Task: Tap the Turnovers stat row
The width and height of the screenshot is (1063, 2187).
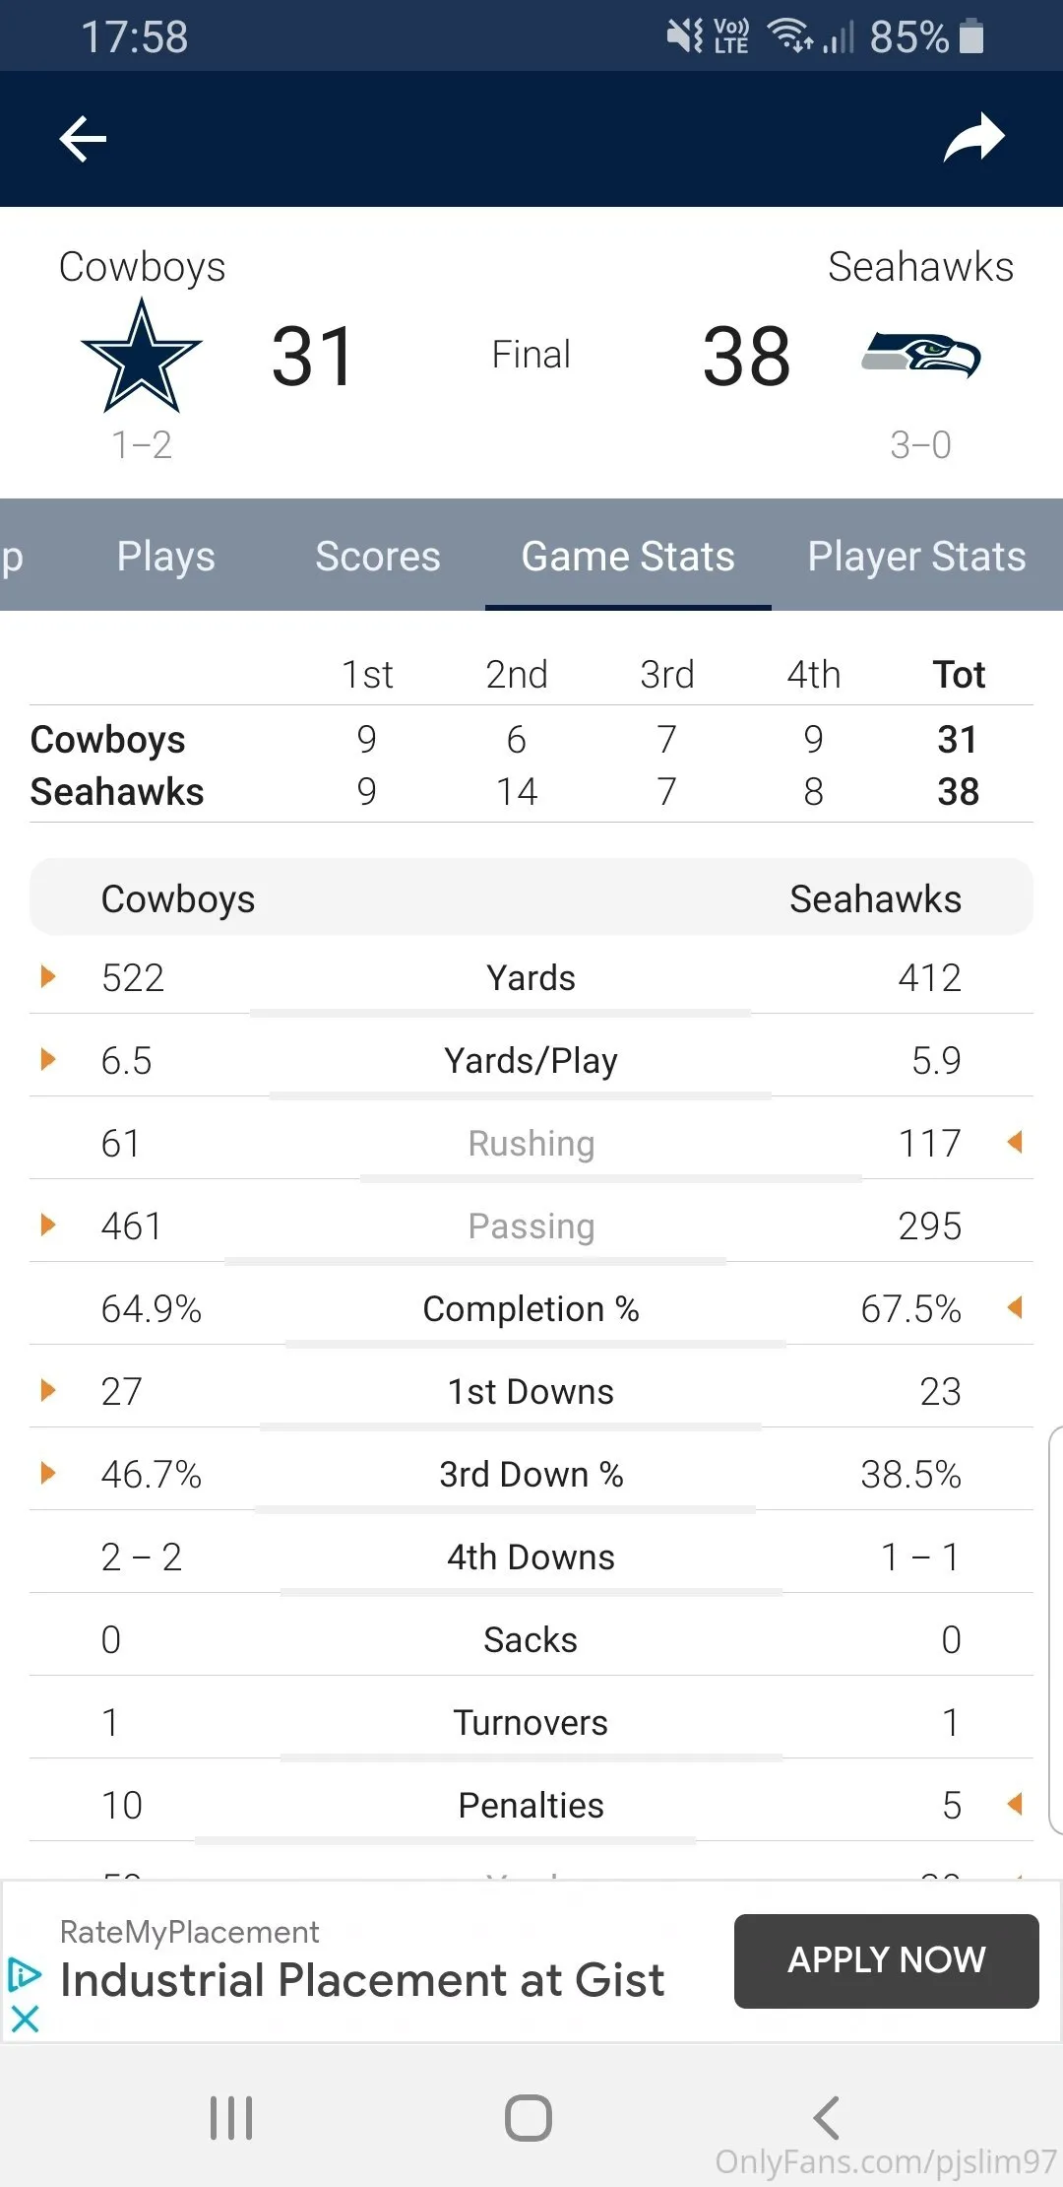Action: [x=531, y=1722]
